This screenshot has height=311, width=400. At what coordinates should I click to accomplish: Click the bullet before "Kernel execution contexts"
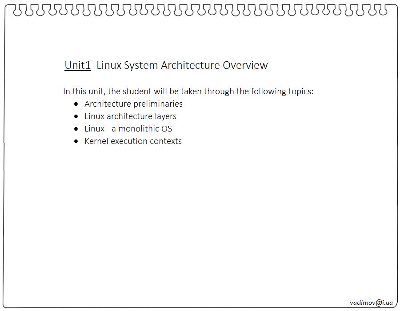[x=76, y=141]
